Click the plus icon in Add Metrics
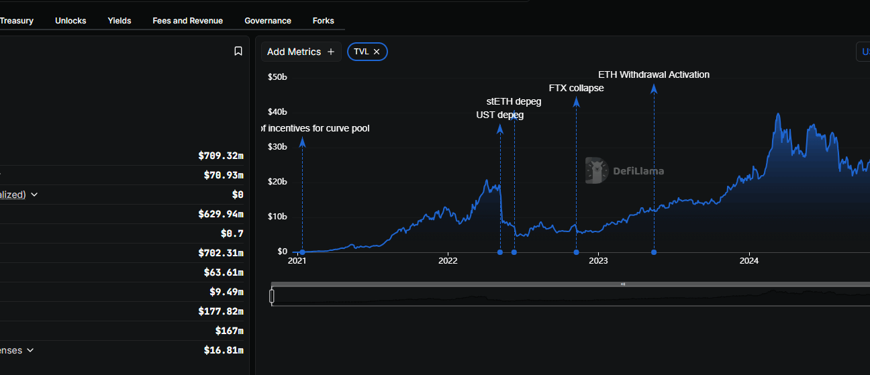Viewport: 870px width, 375px height. [330, 52]
